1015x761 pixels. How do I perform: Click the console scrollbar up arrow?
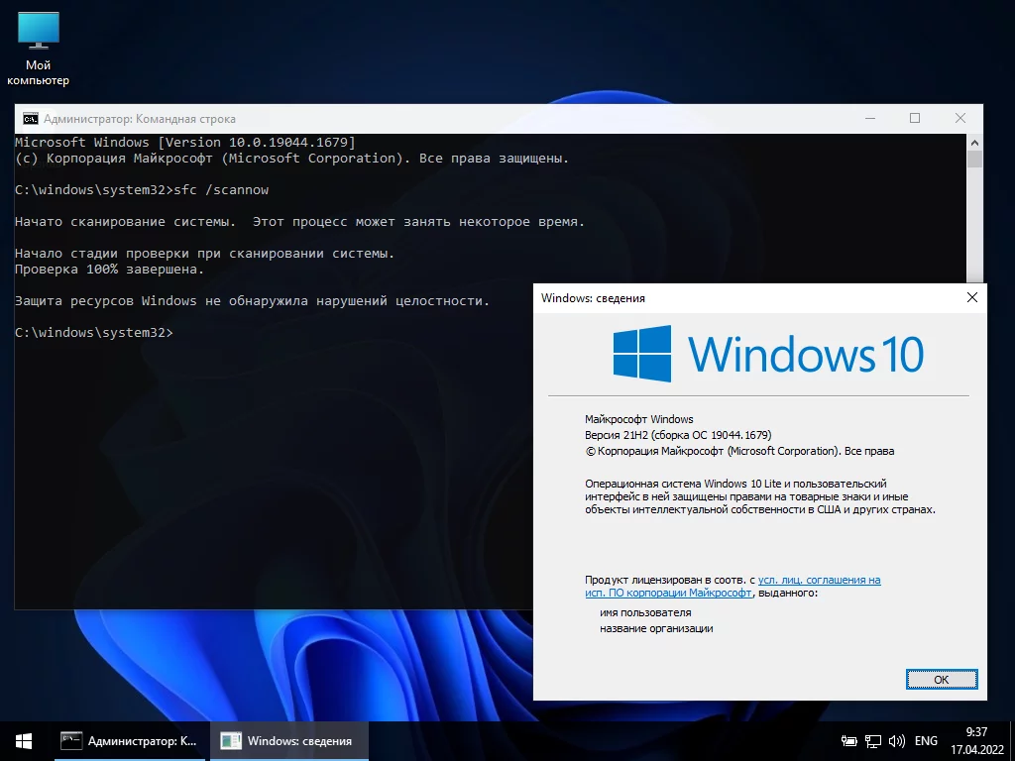[974, 143]
